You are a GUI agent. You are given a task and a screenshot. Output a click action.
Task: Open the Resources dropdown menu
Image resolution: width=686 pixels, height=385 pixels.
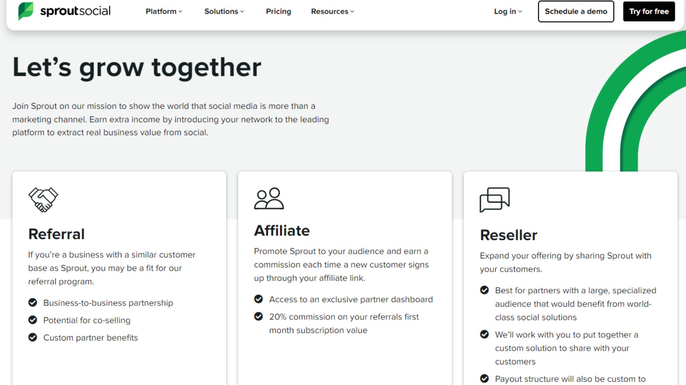pos(332,11)
